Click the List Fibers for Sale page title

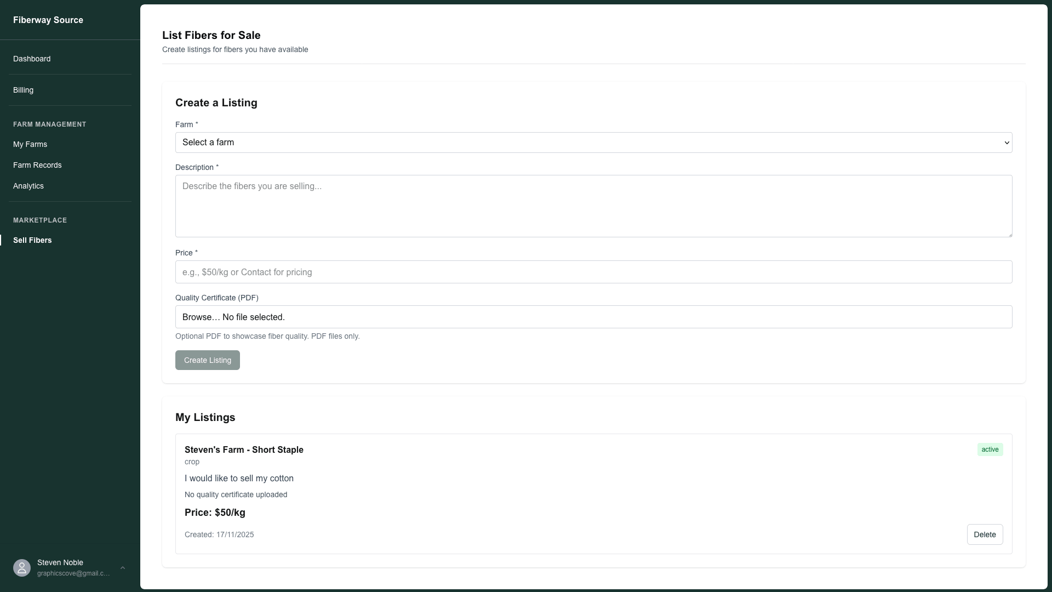[211, 35]
